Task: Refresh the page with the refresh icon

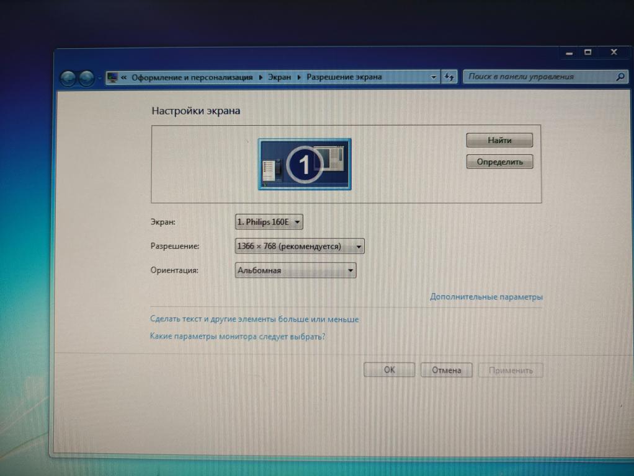Action: click(x=449, y=76)
